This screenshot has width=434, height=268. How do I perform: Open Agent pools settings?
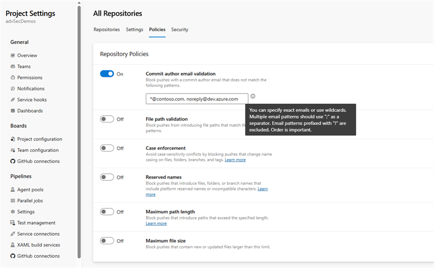(30, 189)
